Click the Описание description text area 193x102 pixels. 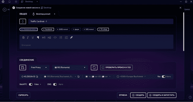pyautogui.click(x=97, y=45)
